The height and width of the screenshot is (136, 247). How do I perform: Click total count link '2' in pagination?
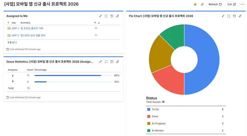pyautogui.click(x=16, y=43)
